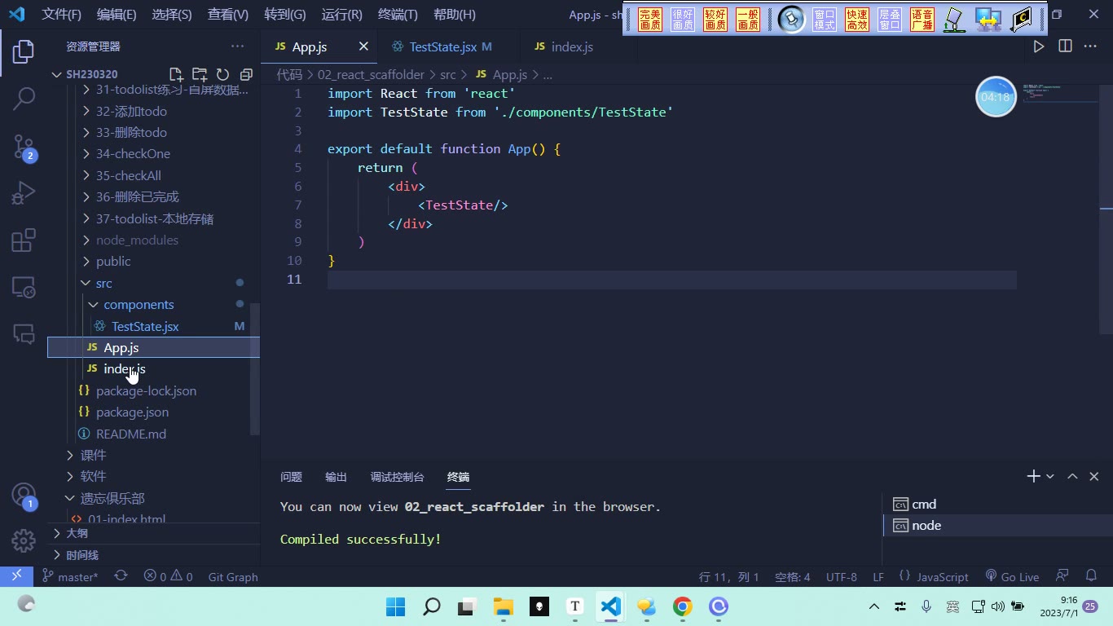
Task: Start Go Live server
Action: coord(1012,576)
